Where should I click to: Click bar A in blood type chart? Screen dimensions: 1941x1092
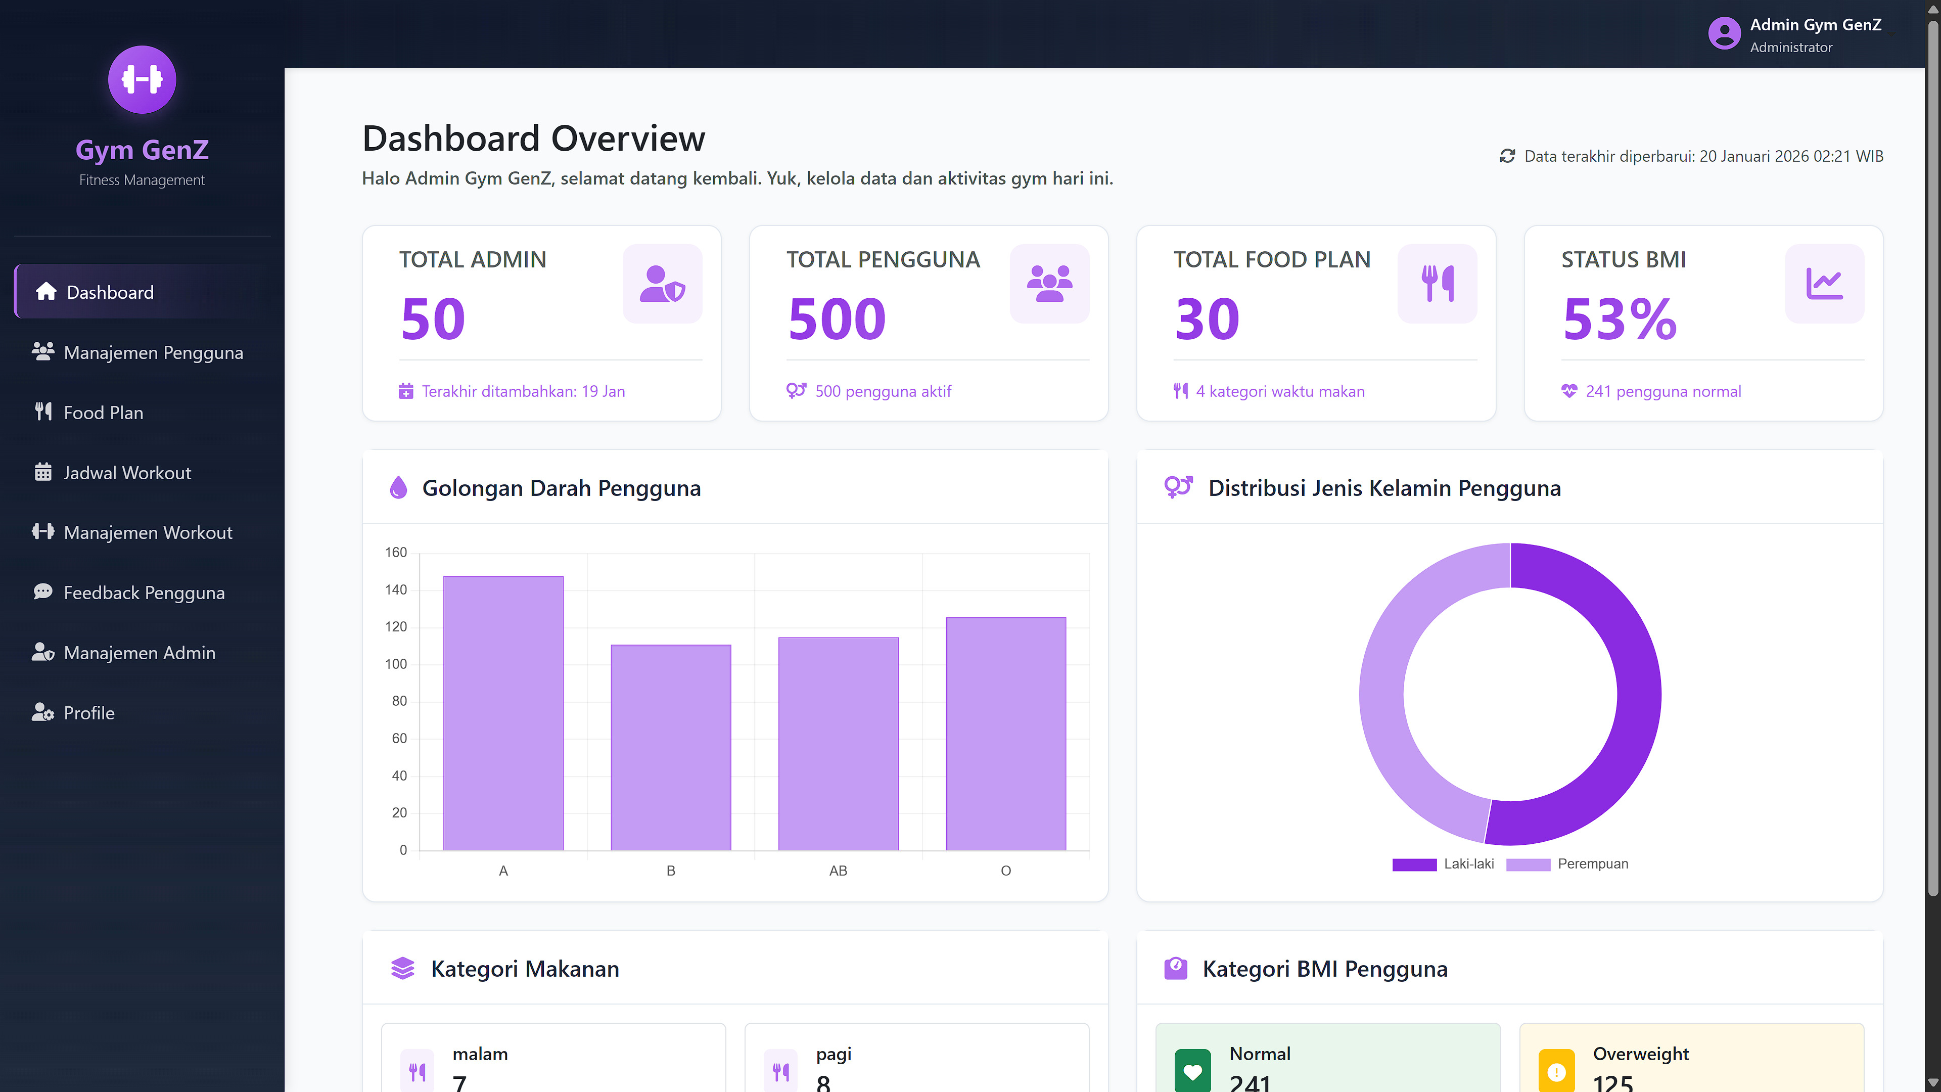(502, 712)
